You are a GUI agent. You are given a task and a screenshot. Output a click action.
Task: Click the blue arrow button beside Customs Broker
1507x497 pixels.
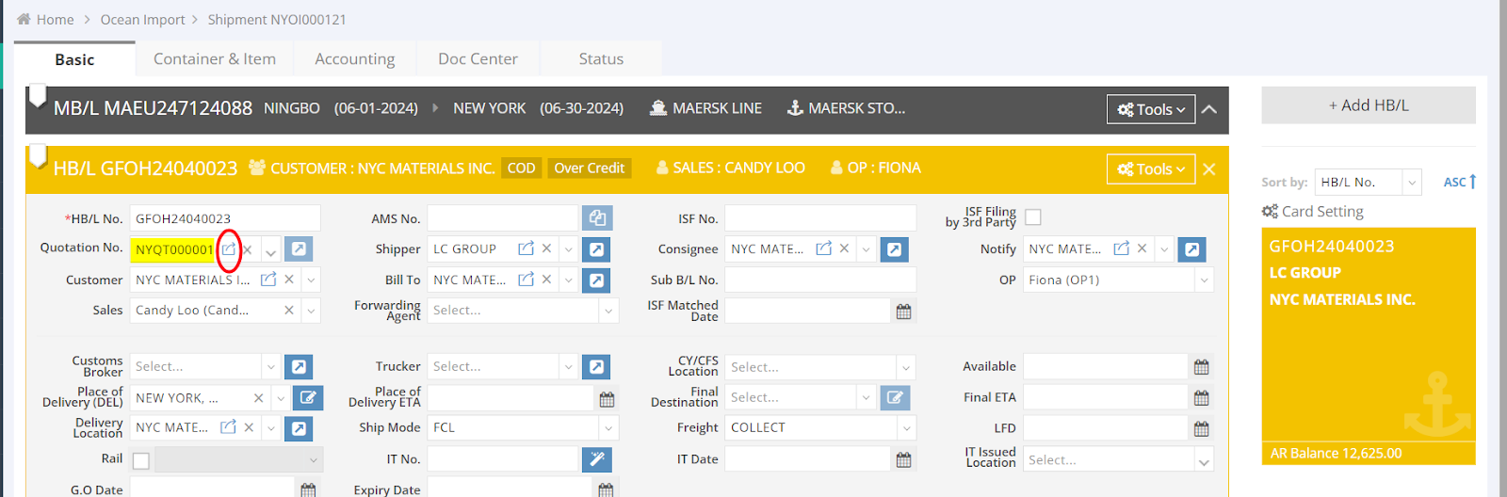(299, 367)
